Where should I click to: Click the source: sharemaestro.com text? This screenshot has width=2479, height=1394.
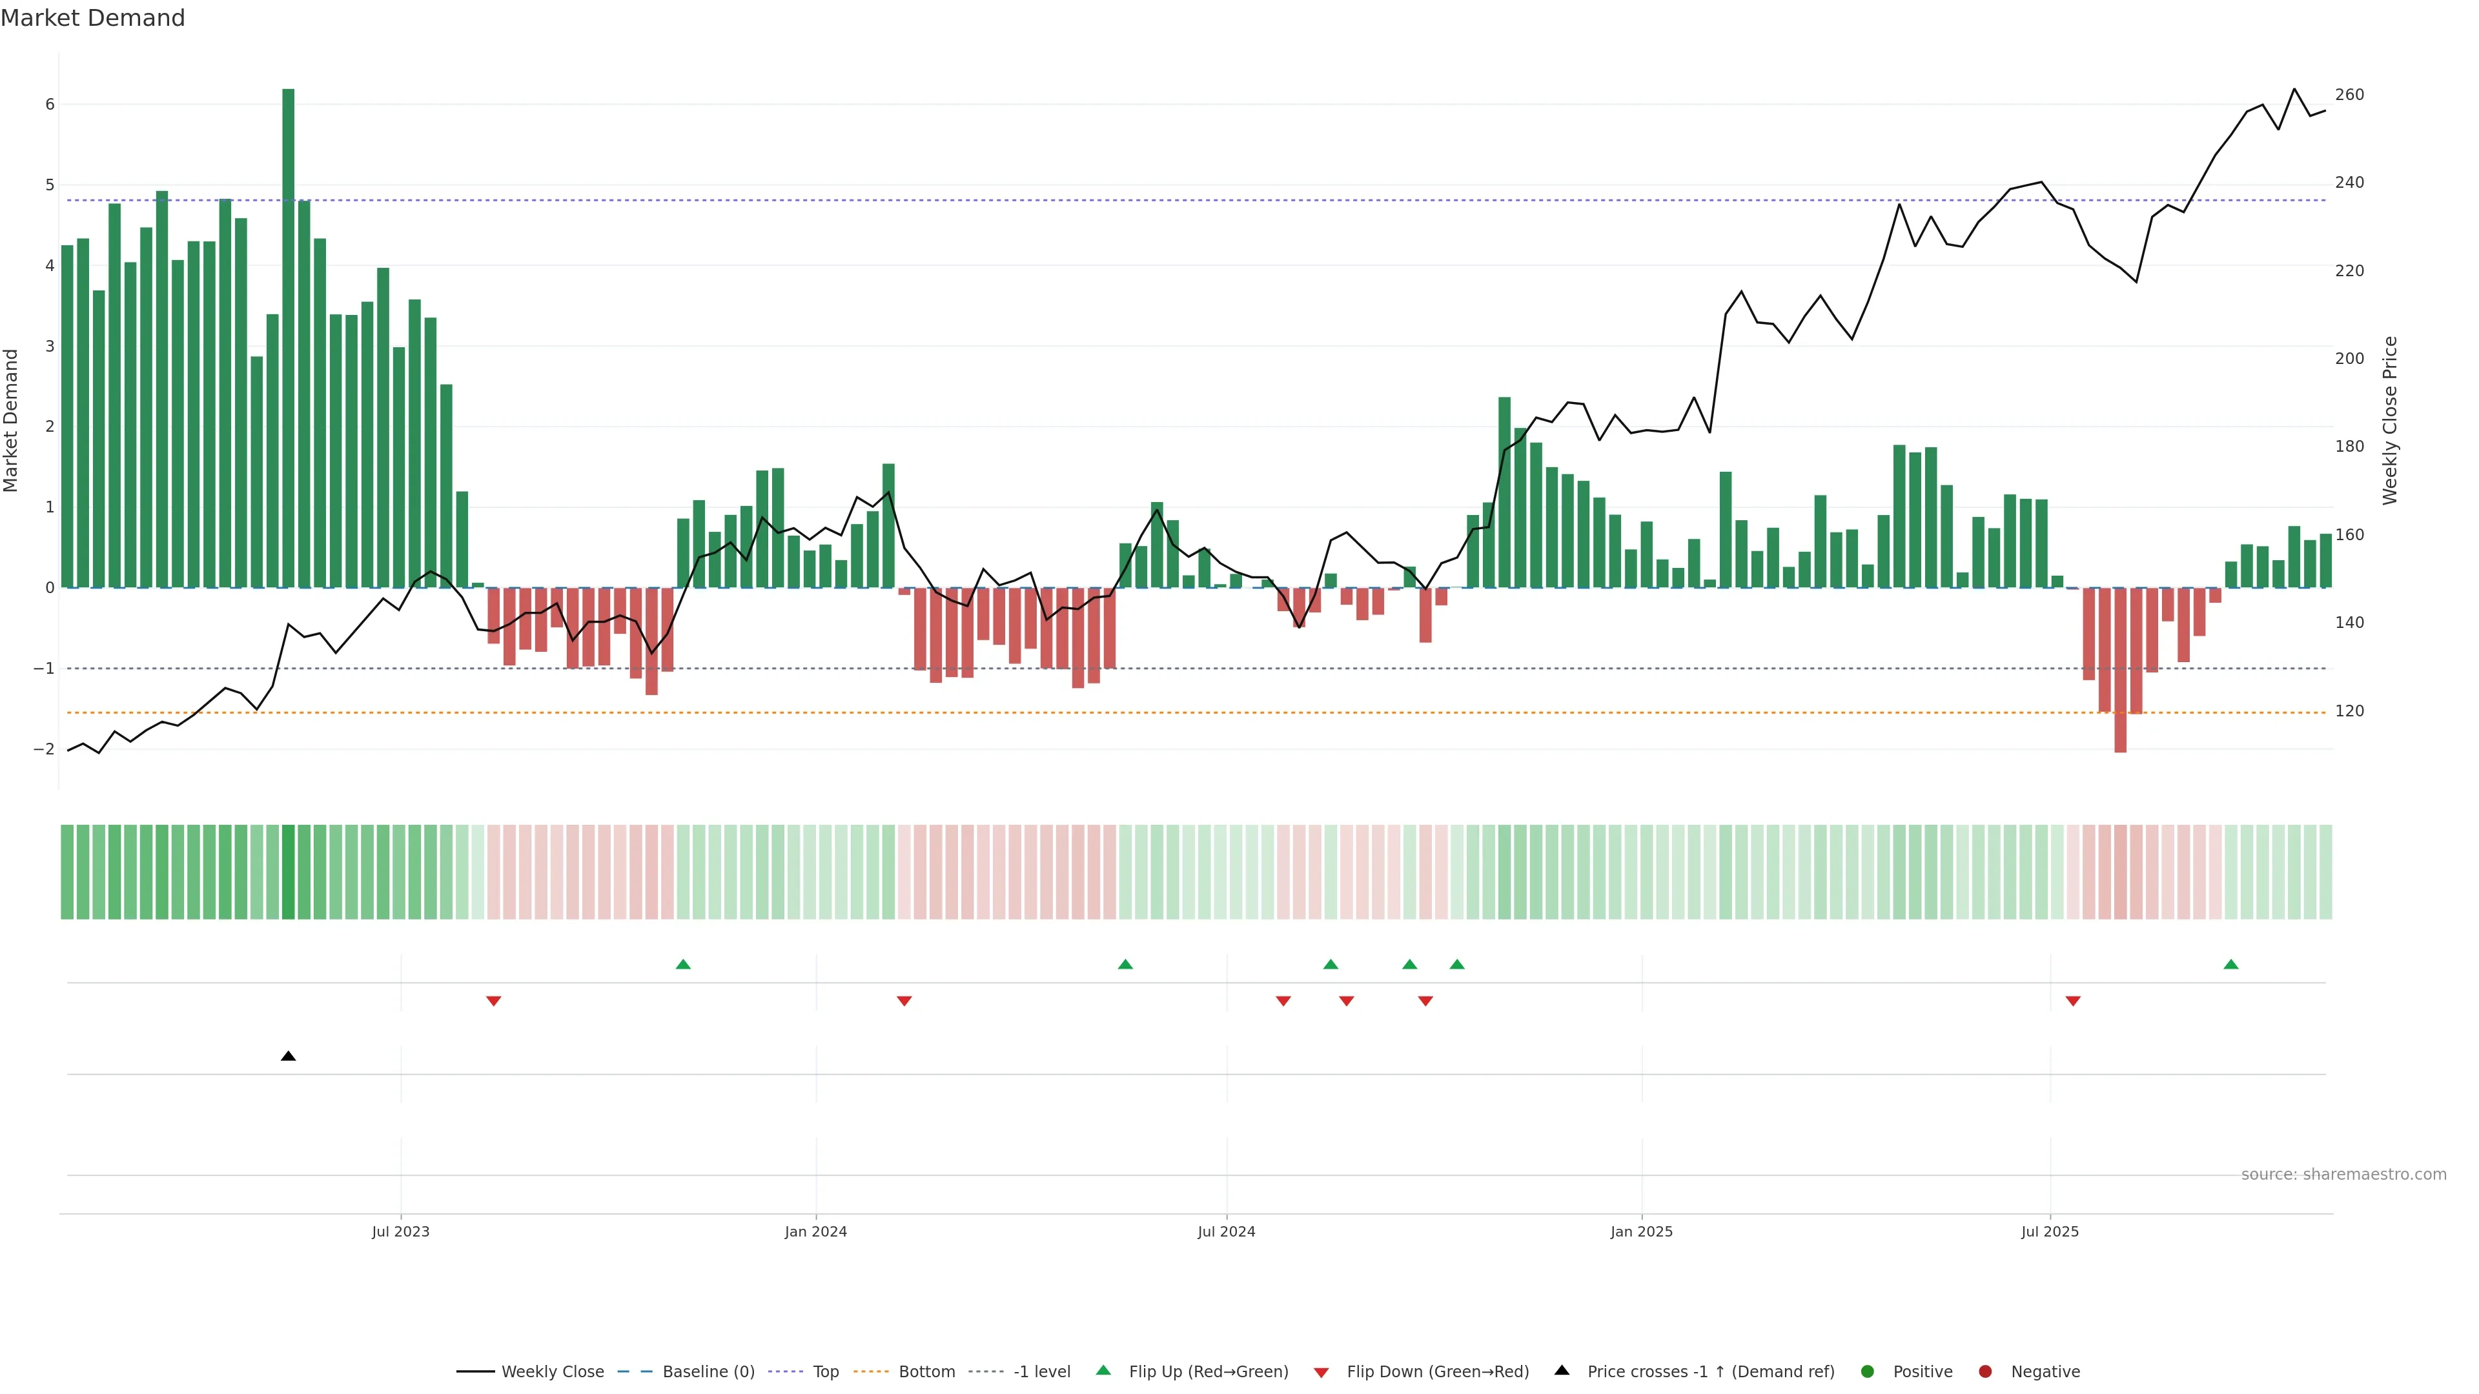coord(2343,1174)
